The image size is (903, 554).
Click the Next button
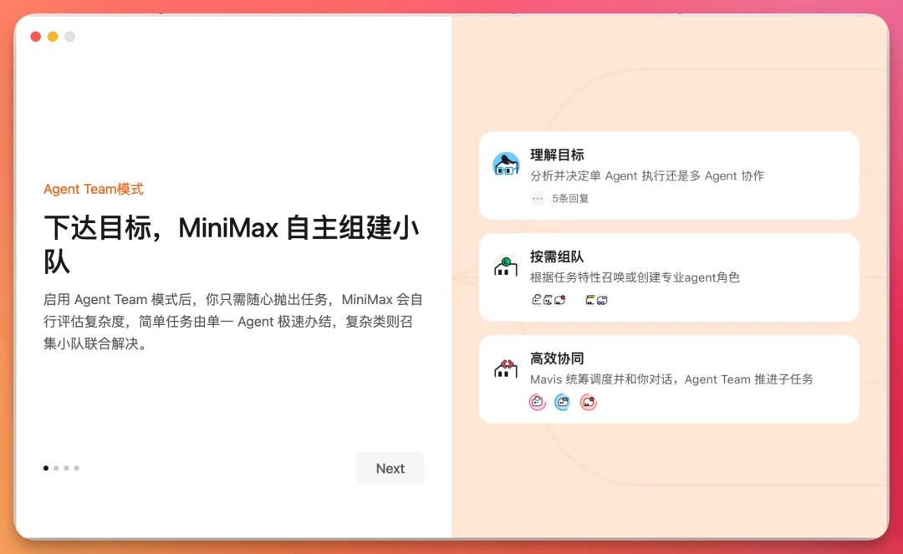(x=390, y=468)
